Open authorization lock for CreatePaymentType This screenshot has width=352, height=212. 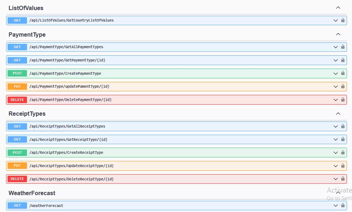pyautogui.click(x=343, y=73)
